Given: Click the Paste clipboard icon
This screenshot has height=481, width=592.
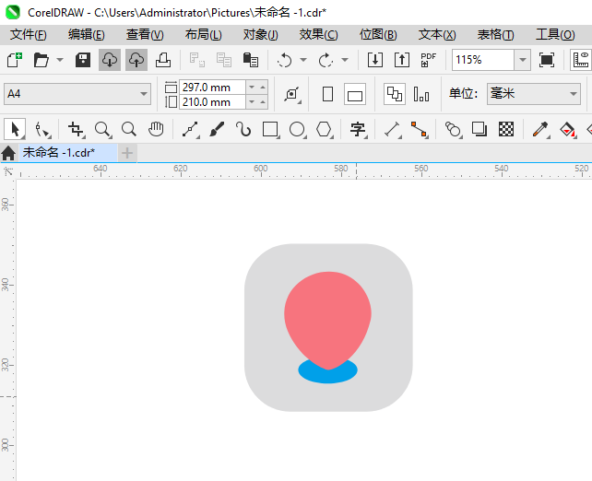Looking at the screenshot, I should pyautogui.click(x=250, y=60).
